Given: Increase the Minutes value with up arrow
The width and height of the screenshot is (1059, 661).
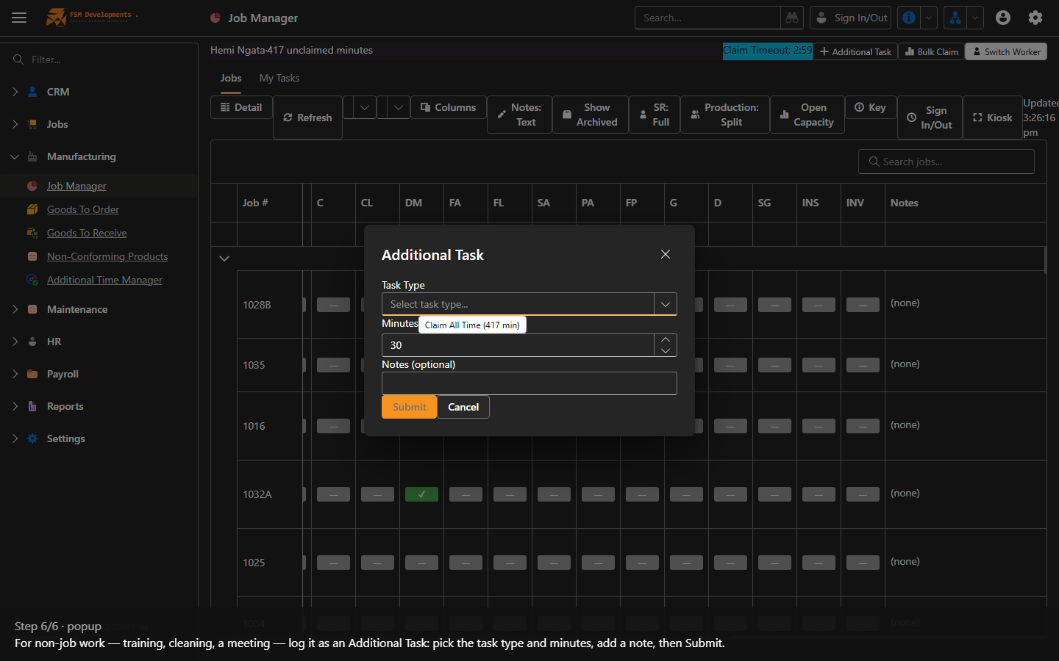Looking at the screenshot, I should click(666, 340).
